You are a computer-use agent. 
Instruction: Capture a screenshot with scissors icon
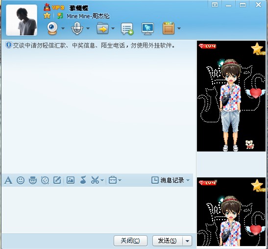point(95,180)
